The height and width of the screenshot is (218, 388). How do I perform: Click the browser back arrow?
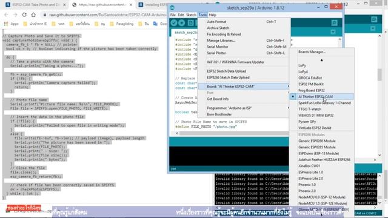(6, 15)
